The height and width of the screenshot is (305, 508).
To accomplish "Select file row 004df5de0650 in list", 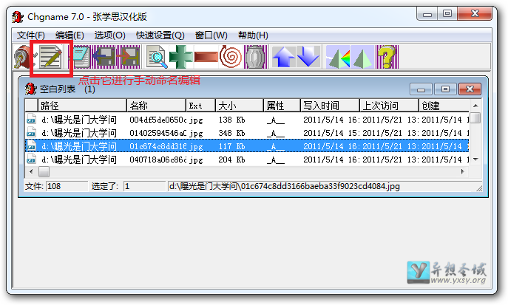I will click(155, 119).
